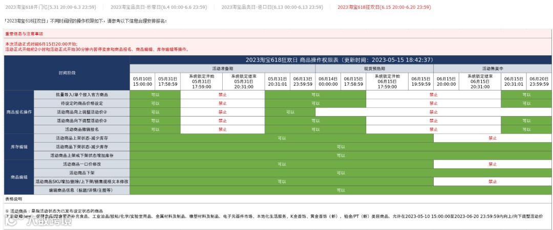The width and height of the screenshot is (553, 230).
Task: Select the 06月20日 23:59:59 time cell
Action: (539, 81)
